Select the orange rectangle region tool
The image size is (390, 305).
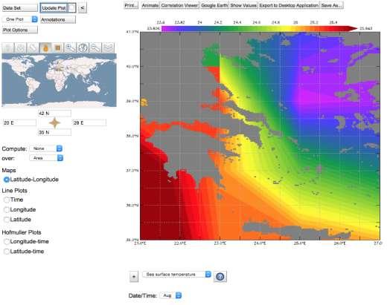pyautogui.click(x=58, y=47)
